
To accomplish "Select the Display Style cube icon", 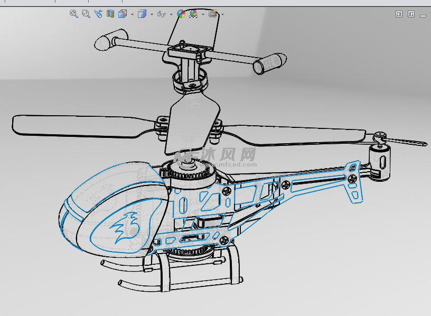I will pyautogui.click(x=143, y=13).
